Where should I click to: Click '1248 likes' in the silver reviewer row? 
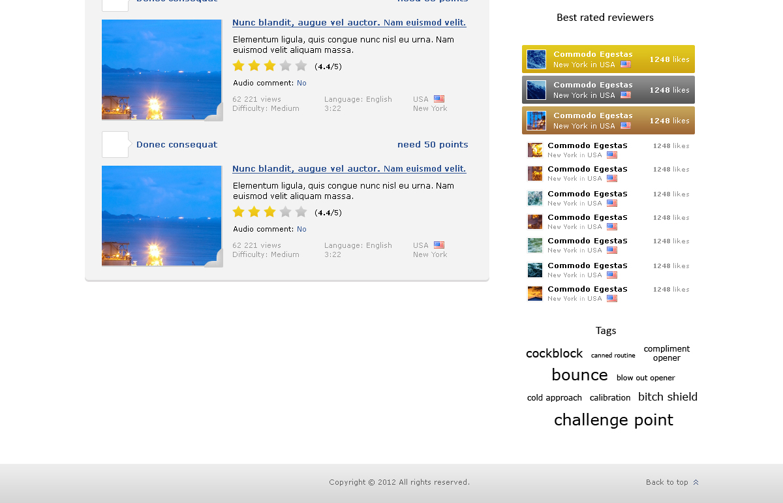669,90
